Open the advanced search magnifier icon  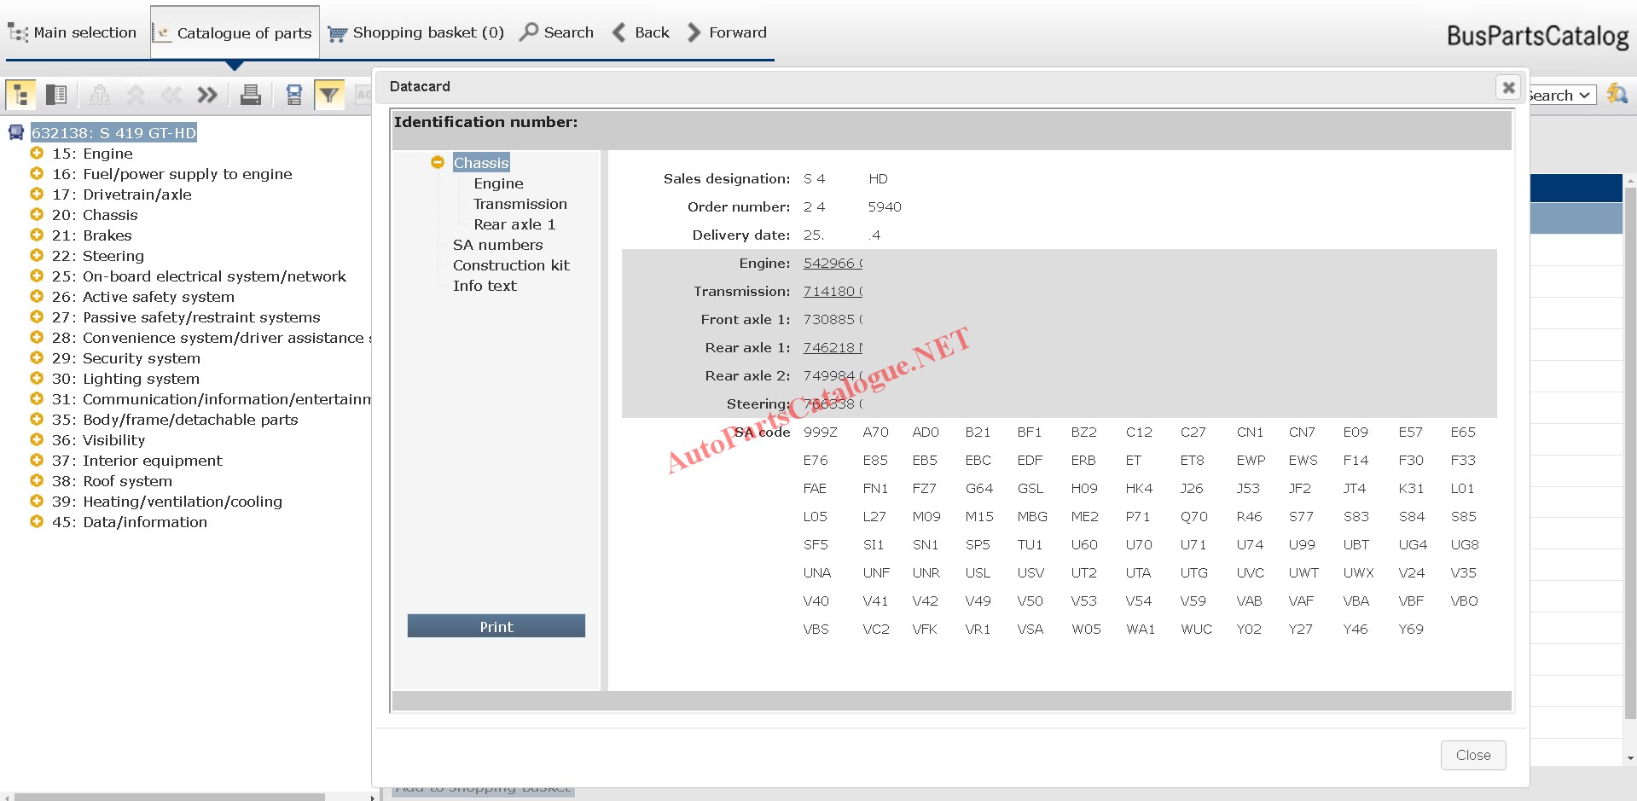[1617, 94]
